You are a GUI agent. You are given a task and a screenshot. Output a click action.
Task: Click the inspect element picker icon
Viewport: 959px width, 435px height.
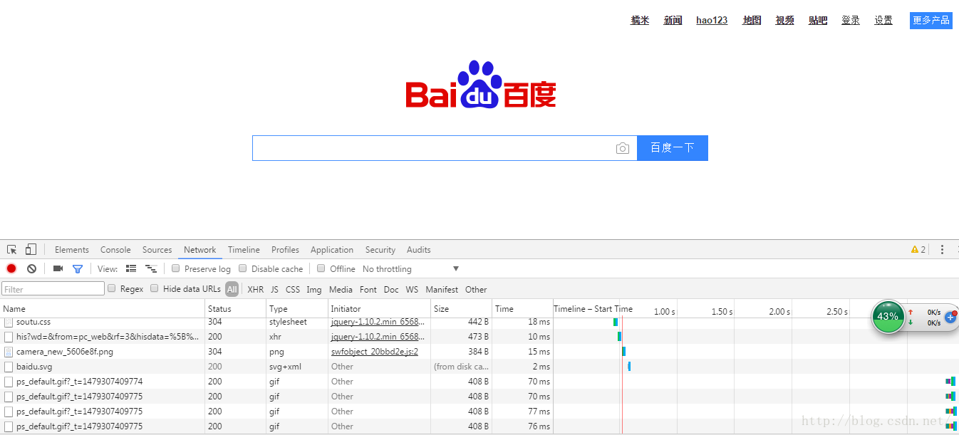coord(12,249)
